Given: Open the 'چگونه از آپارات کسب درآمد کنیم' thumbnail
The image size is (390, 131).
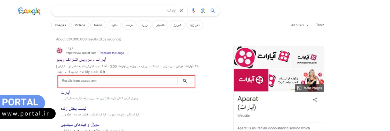Looking at the screenshot, I should pyautogui.click(x=285, y=80).
